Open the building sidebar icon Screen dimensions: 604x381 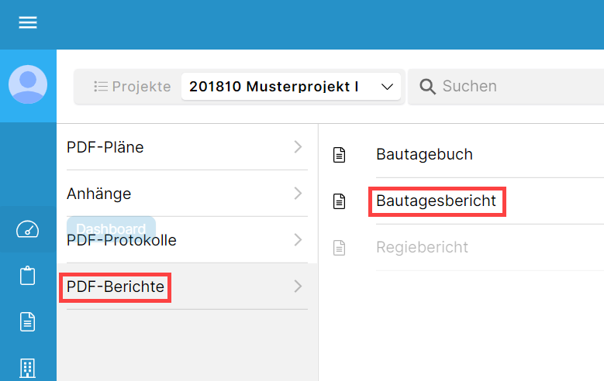(x=27, y=369)
